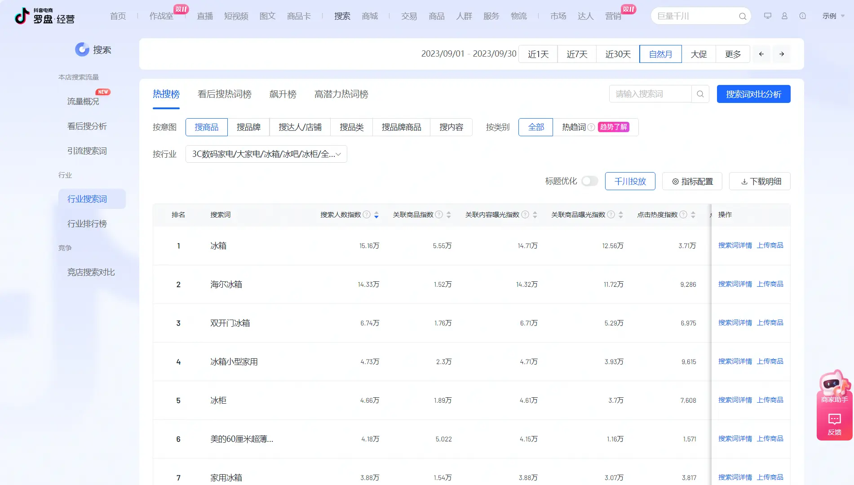Open 行业排行榜 in the sidebar

tap(87, 223)
